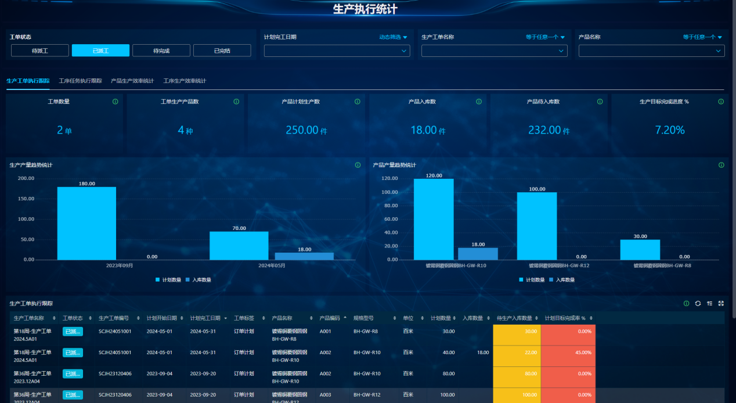Image resolution: width=736 pixels, height=403 pixels.
Task: Switch to 工序任务执行跟踪 tab
Action: [x=80, y=81]
